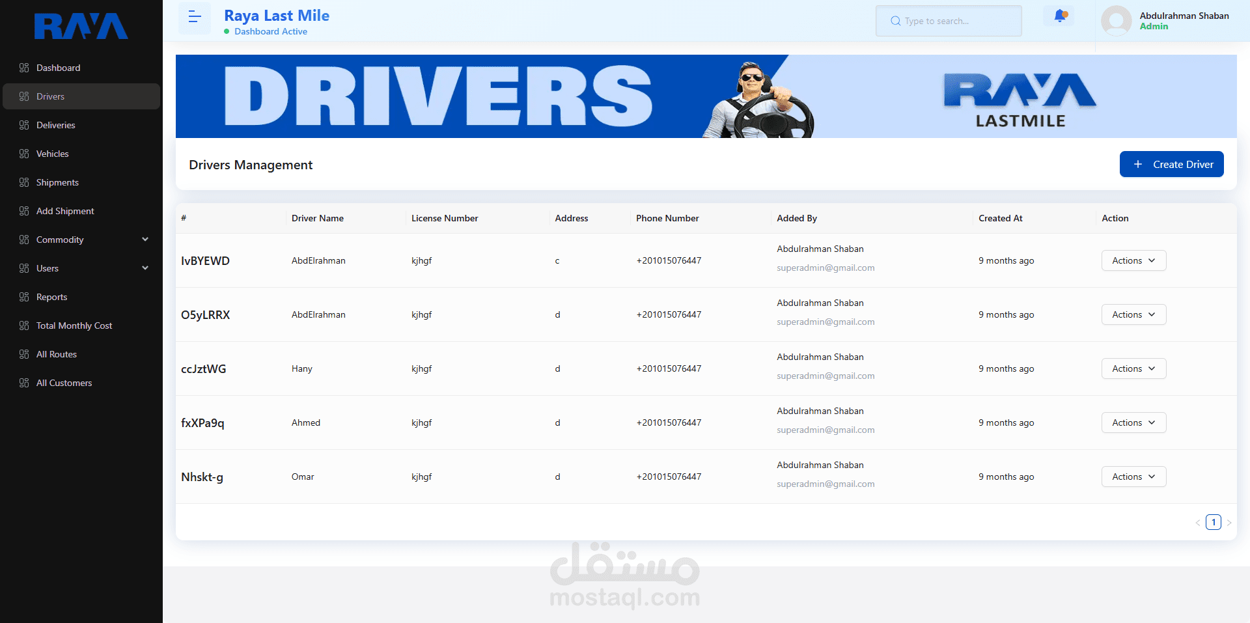Click the grid icon beside Commodity
Image resolution: width=1250 pixels, height=623 pixels.
(24, 240)
